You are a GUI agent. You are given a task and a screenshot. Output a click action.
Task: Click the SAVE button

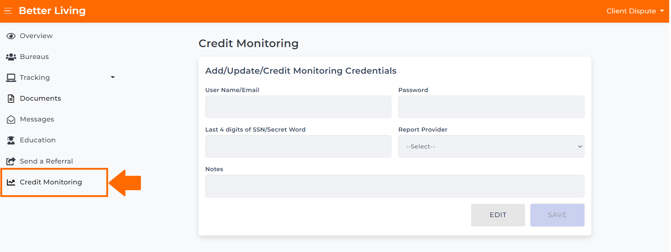(x=557, y=215)
